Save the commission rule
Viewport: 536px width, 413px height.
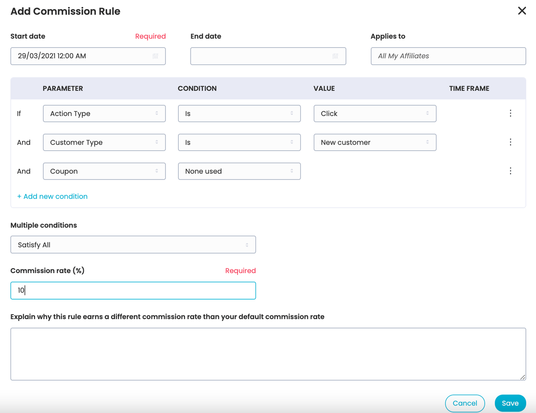click(510, 403)
